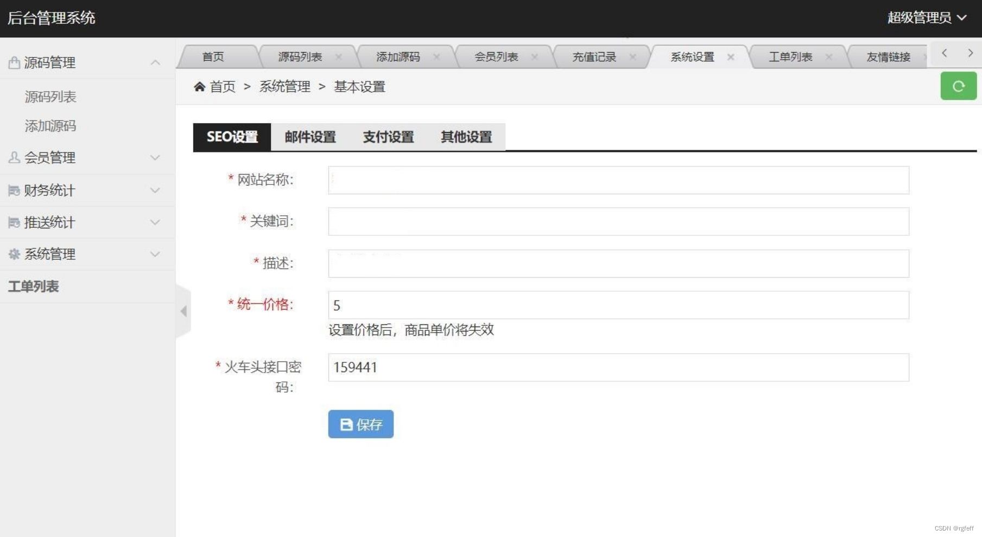
Task: Collapse the 源码管理 sidebar section
Action: [155, 62]
